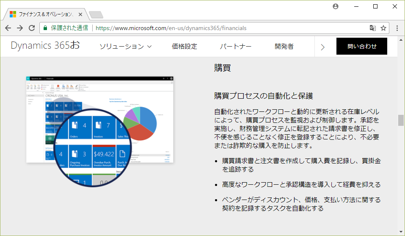Click the CRONUS USA, Inc. title in image

coord(57,96)
